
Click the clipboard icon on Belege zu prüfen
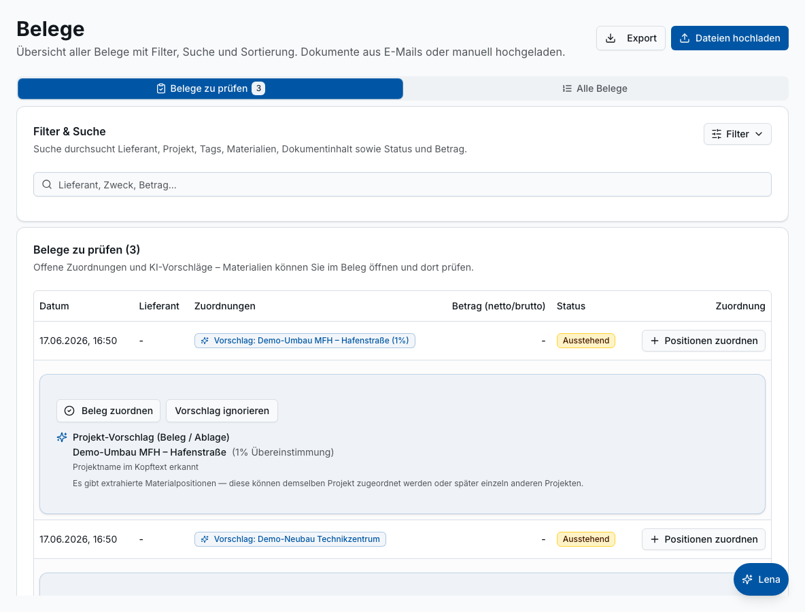click(x=161, y=88)
